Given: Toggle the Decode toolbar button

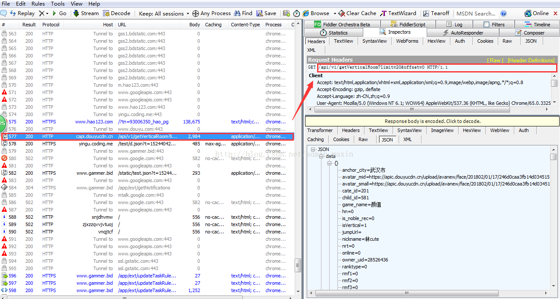Looking at the screenshot, I should (x=116, y=13).
